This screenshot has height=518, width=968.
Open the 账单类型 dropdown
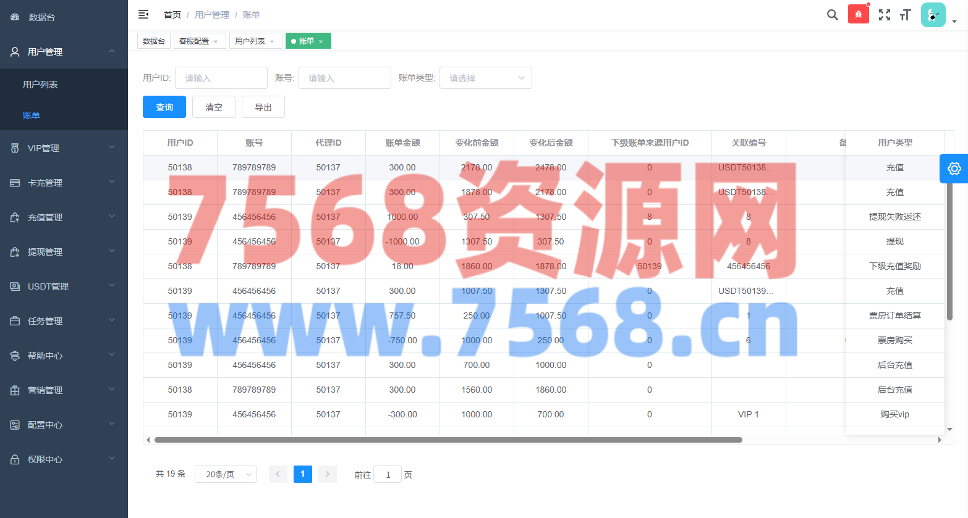[485, 78]
